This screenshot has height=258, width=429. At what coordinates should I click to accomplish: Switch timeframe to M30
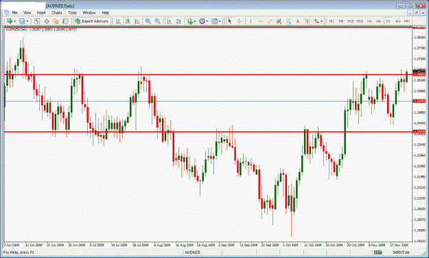(x=360, y=21)
